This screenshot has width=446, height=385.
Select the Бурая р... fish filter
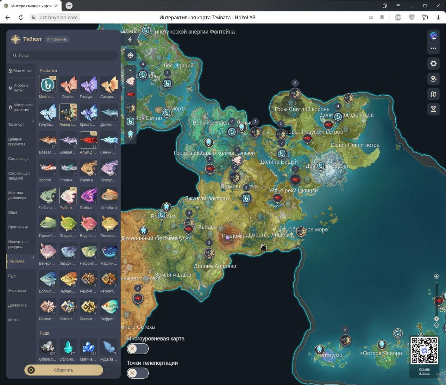tap(88, 168)
